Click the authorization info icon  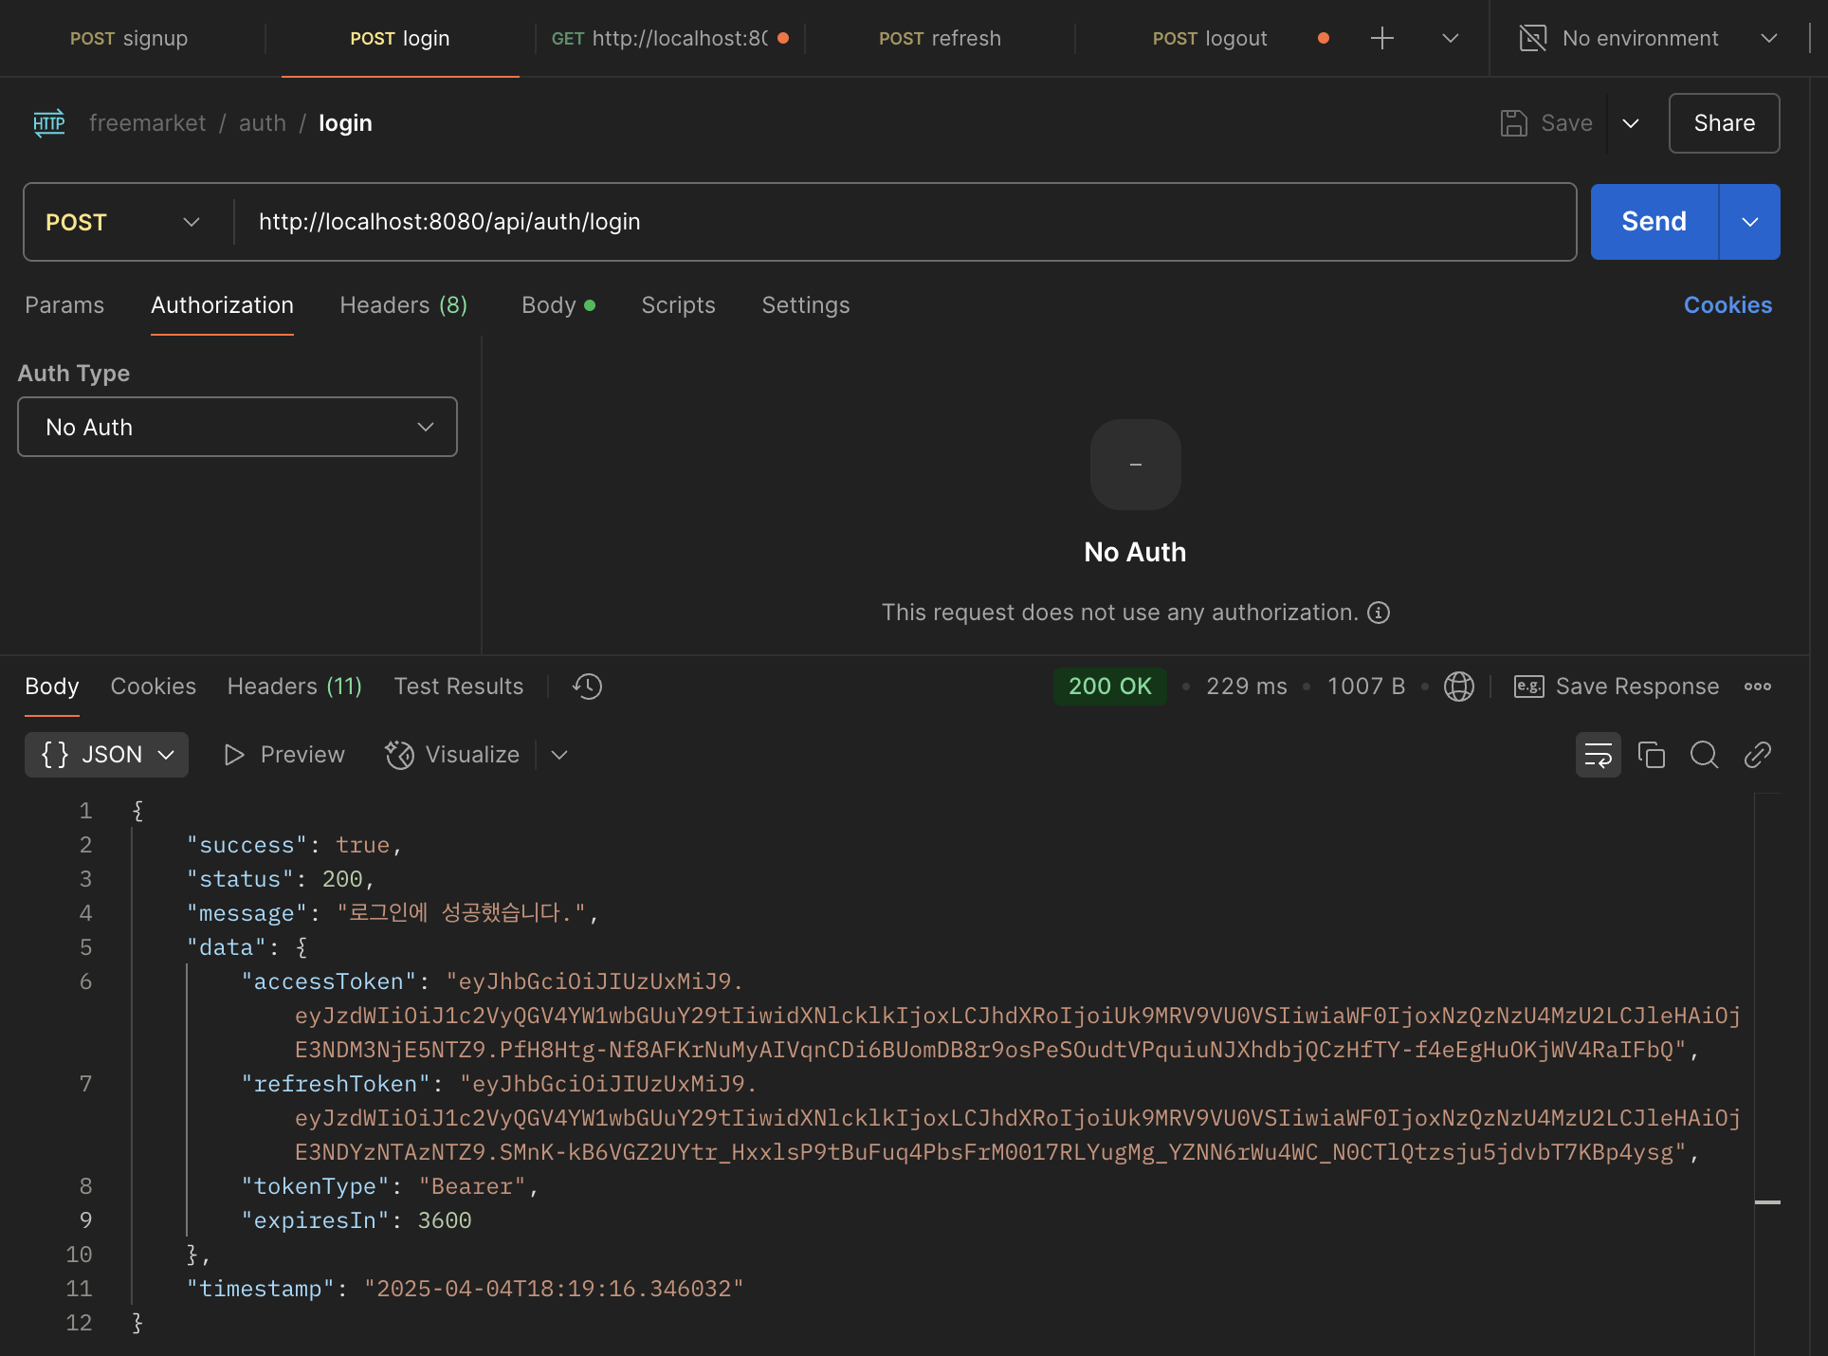pos(1379,613)
